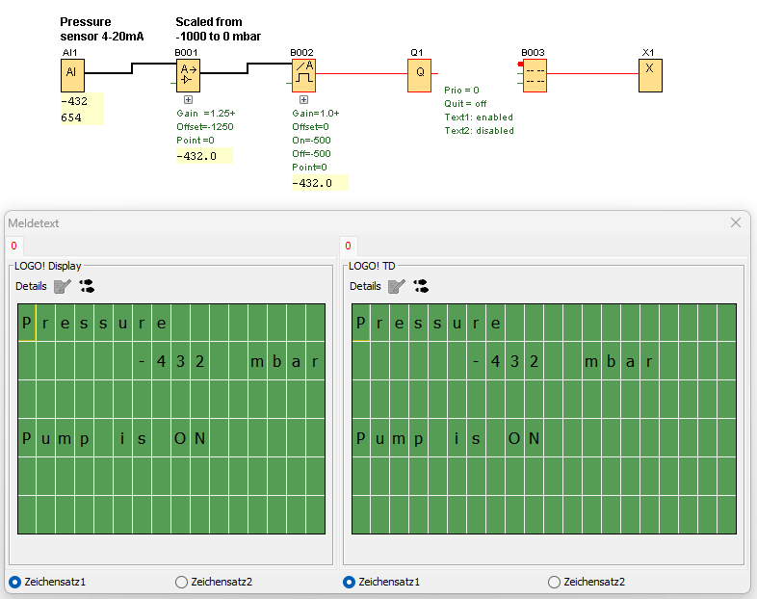Click the X1 open connector block
The width and height of the screenshot is (757, 599).
coord(650,75)
